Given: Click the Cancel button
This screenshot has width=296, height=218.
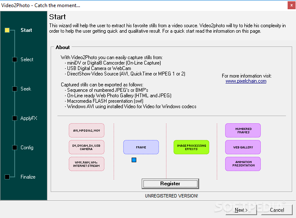Looking at the screenshot, I should point(277,210).
